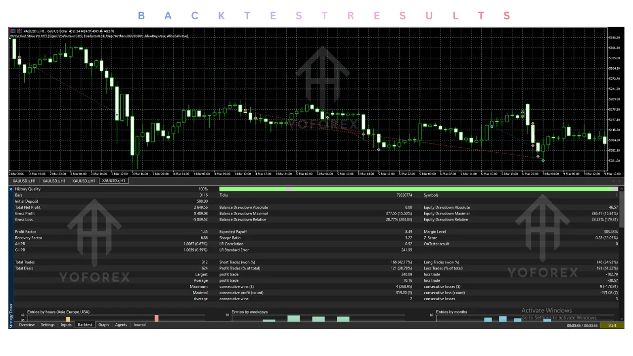
Task: Select the leftmost XAUUSD.s,H1 chart tab
Action: pos(24,181)
